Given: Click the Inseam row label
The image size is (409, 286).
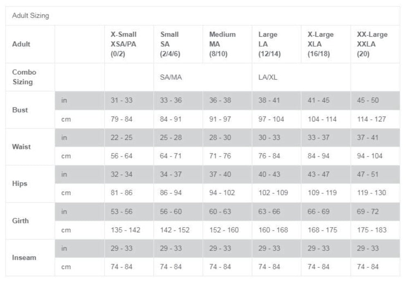Looking at the screenshot, I should pyautogui.click(x=24, y=258).
